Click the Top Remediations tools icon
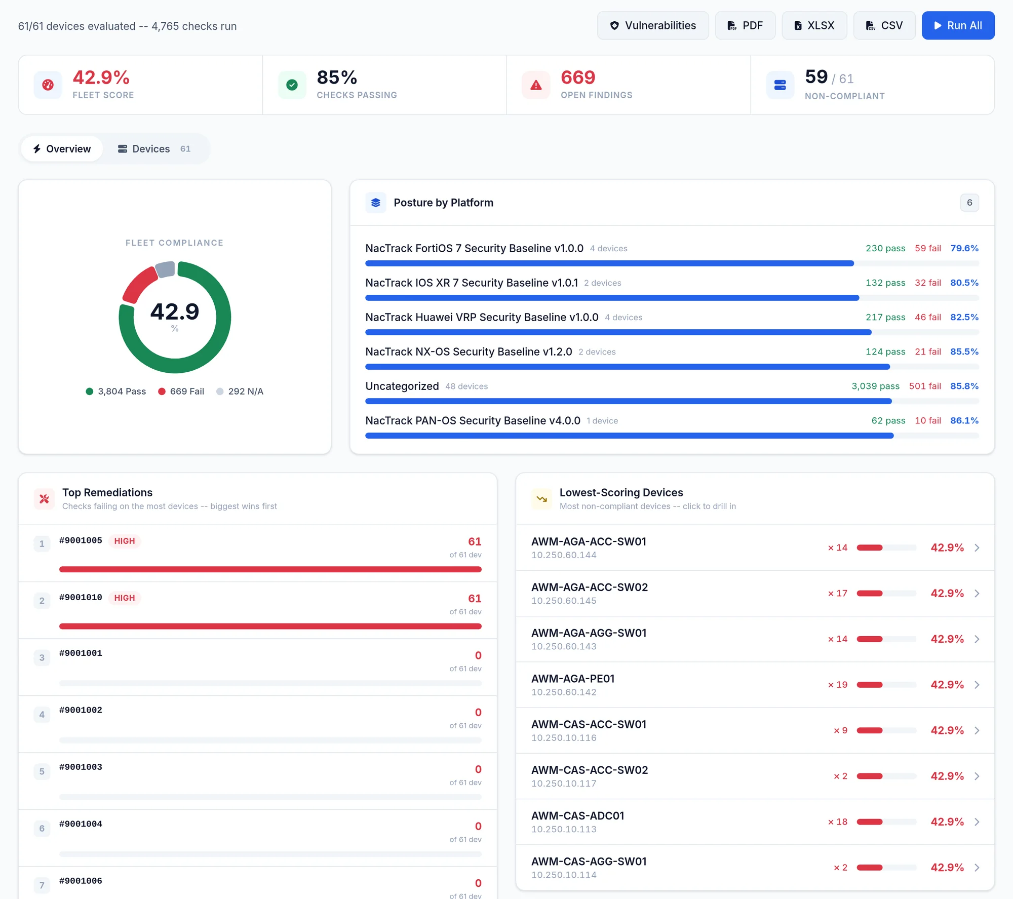This screenshot has height=899, width=1013. click(45, 499)
